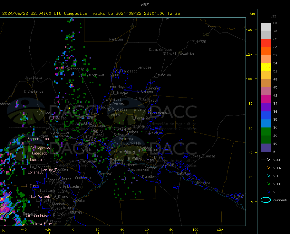This screenshot has width=290, height=234.
Task: Select the light grey 70 dBZ swatch
Action: coord(266,27)
